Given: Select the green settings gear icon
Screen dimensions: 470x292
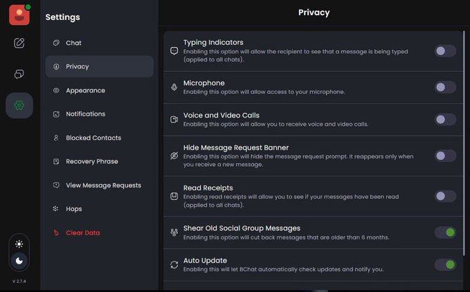Looking at the screenshot, I should coord(19,105).
